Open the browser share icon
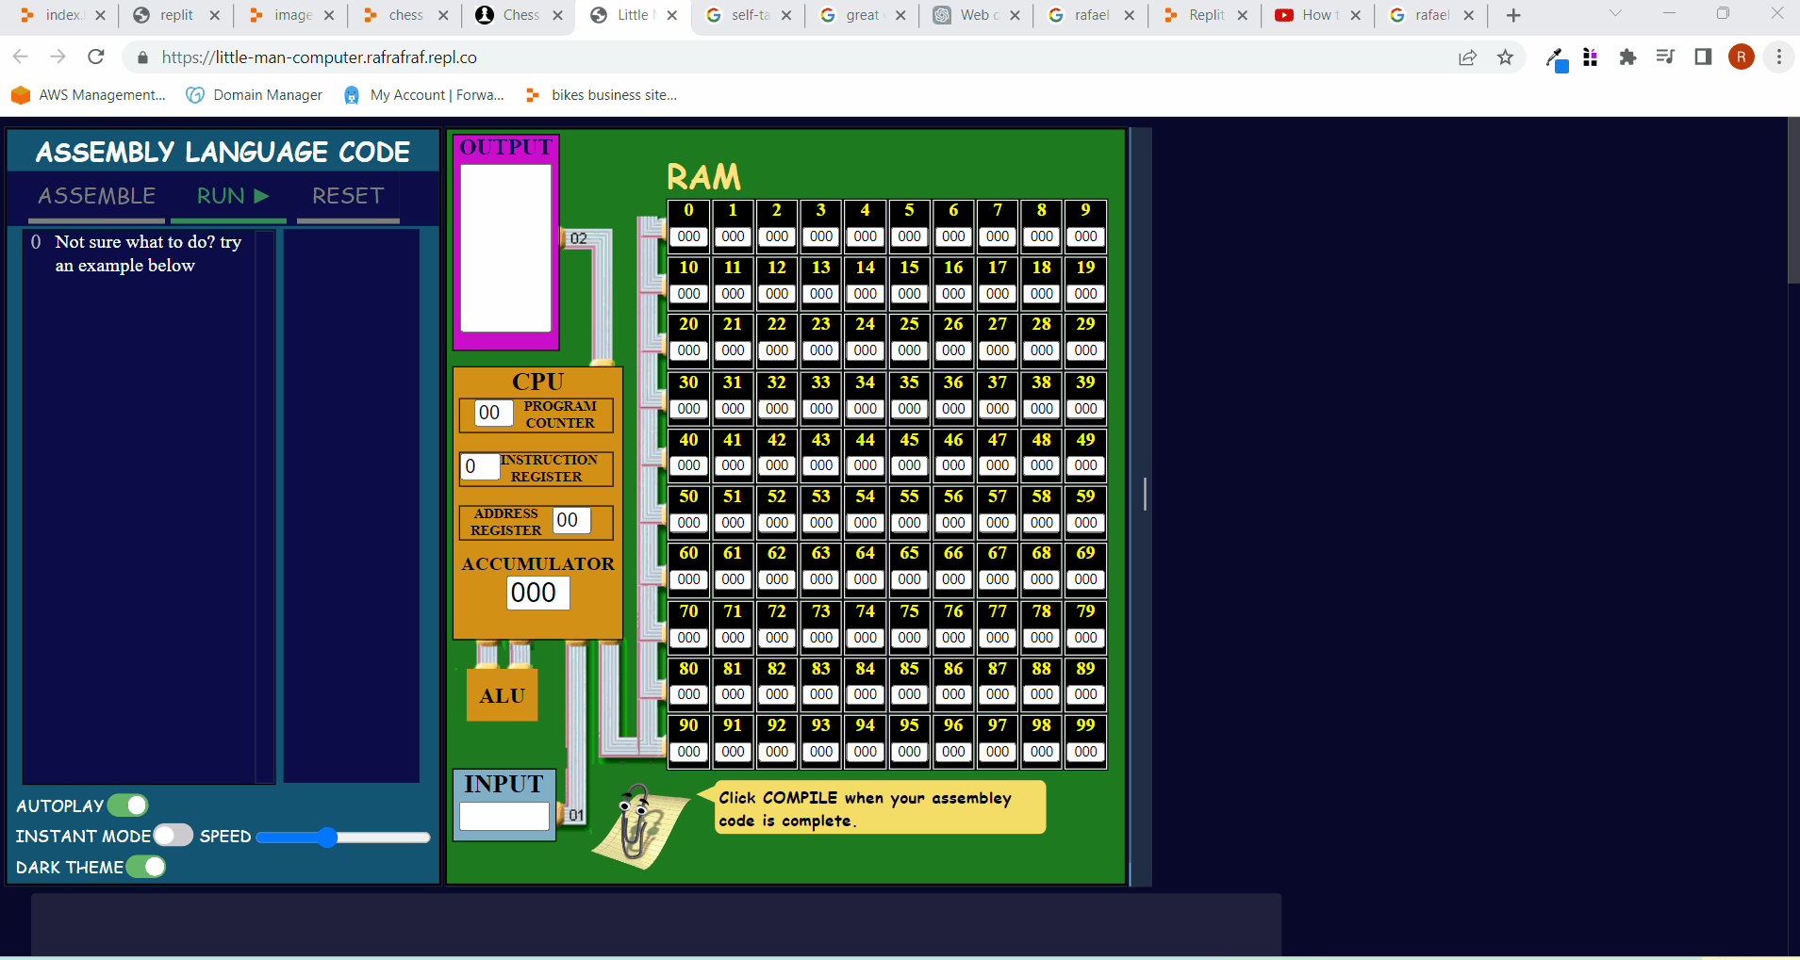Viewport: 1800px width, 960px height. tap(1467, 57)
